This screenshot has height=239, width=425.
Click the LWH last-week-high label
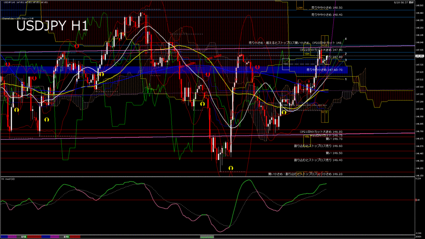(x=300, y=7)
